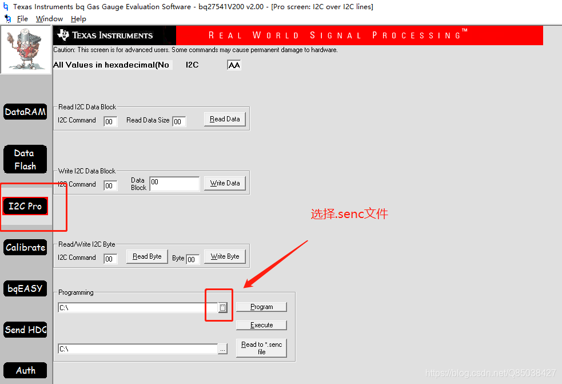Click the I2C address AA field
This screenshot has height=384, width=562.
coord(233,65)
